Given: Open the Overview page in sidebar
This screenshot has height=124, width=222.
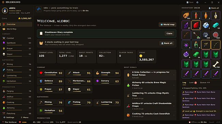Looking at the screenshot, I should pos(17,24).
